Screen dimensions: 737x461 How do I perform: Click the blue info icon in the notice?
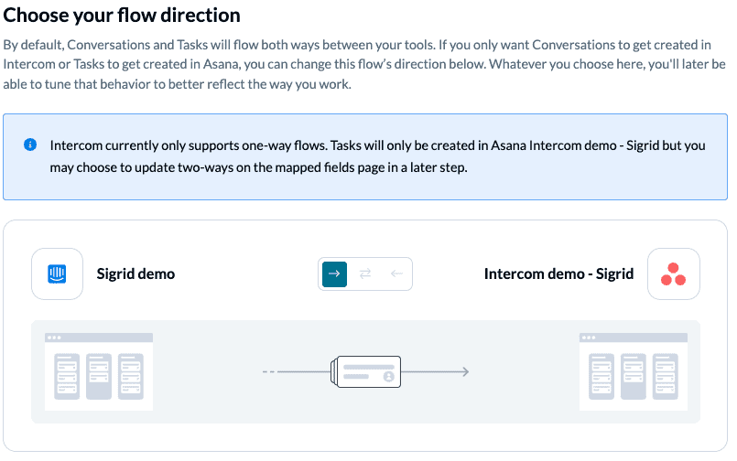coord(30,145)
